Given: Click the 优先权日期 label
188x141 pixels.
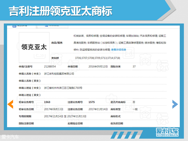Looking at the screenshot, I should [x=117, y=123].
